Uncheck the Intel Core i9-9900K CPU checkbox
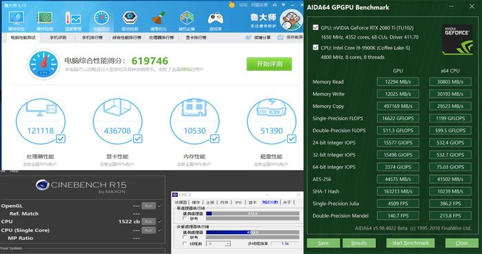 (x=315, y=47)
